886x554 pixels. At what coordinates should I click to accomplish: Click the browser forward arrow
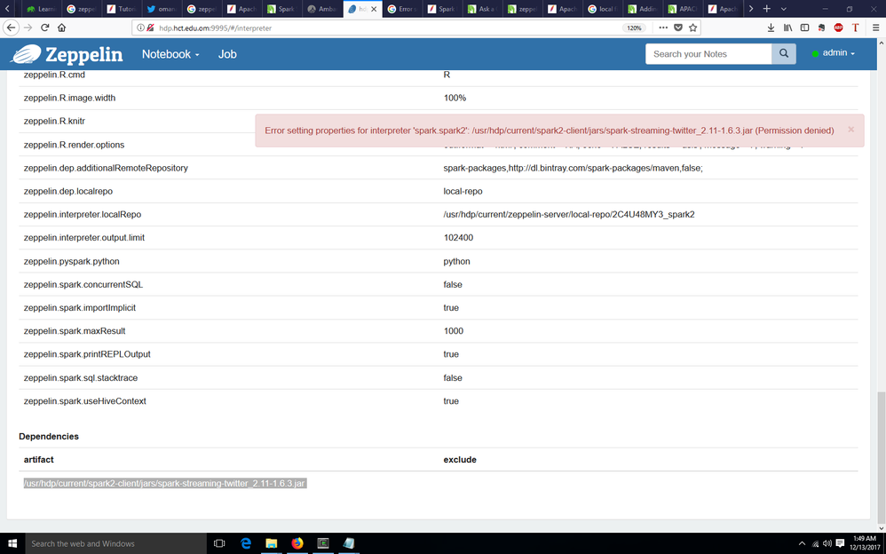[28, 28]
